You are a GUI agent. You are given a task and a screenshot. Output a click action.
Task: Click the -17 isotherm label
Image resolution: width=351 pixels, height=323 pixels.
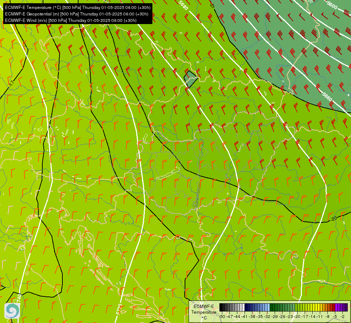[x=12, y=84]
